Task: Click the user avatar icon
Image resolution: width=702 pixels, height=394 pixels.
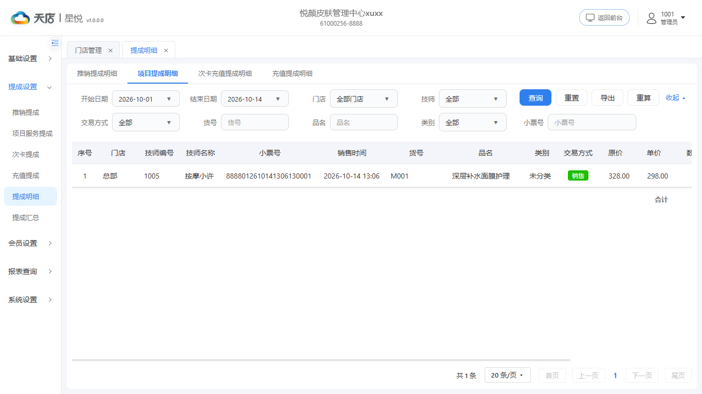Action: (x=652, y=18)
